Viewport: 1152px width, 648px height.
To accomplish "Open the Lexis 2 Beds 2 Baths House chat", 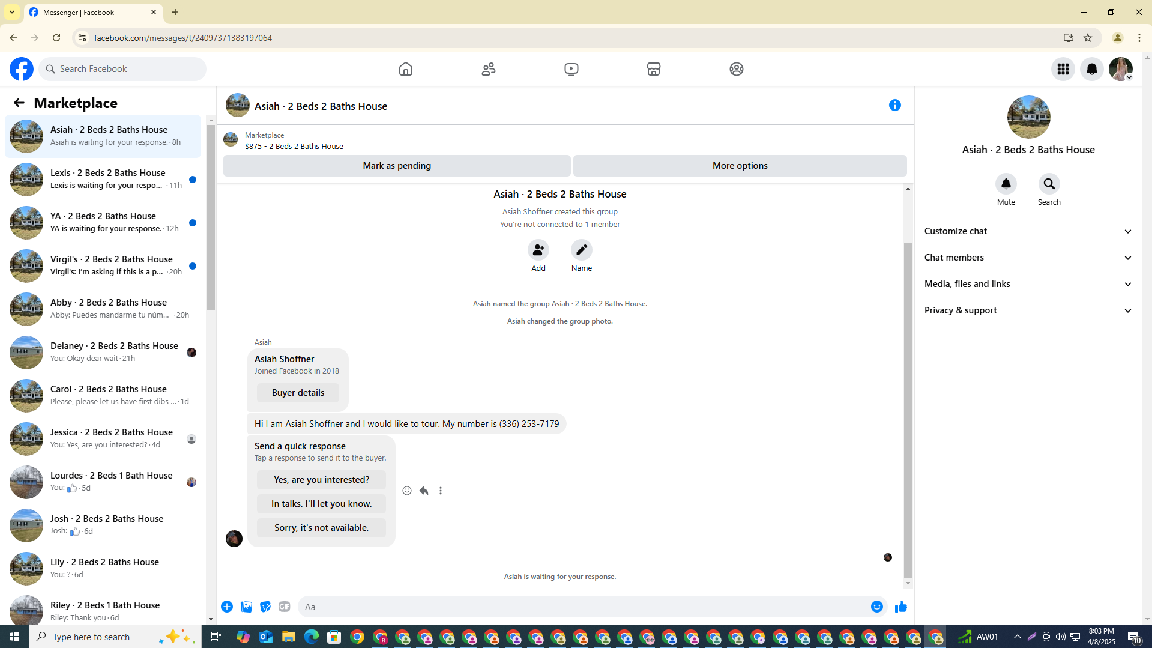I will point(103,180).
